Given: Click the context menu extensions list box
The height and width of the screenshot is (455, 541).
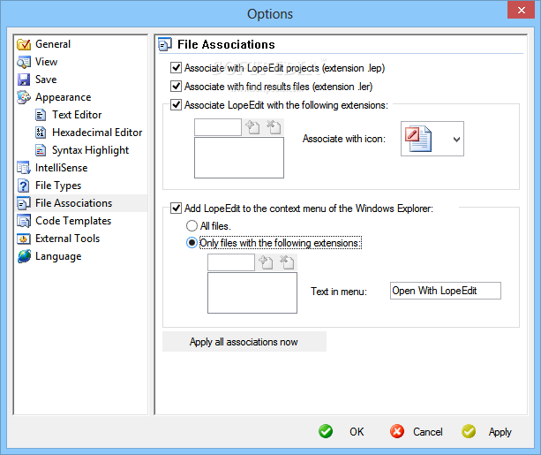Looking at the screenshot, I should 252,293.
